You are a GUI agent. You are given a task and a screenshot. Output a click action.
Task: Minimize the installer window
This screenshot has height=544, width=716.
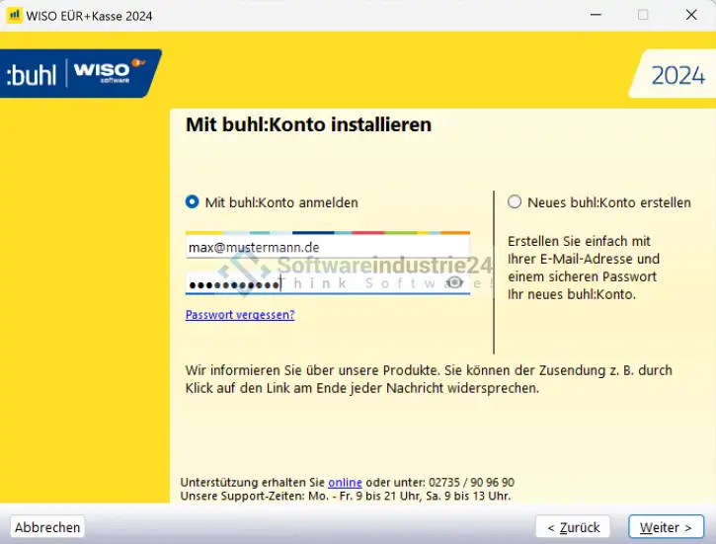click(595, 16)
